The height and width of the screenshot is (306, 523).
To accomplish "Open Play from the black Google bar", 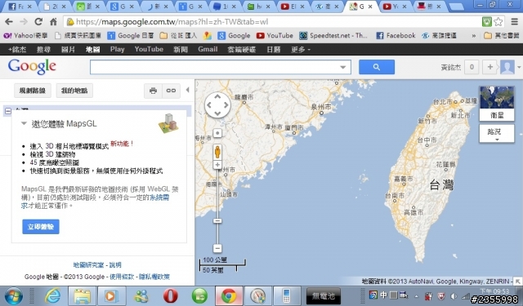I will [x=117, y=49].
